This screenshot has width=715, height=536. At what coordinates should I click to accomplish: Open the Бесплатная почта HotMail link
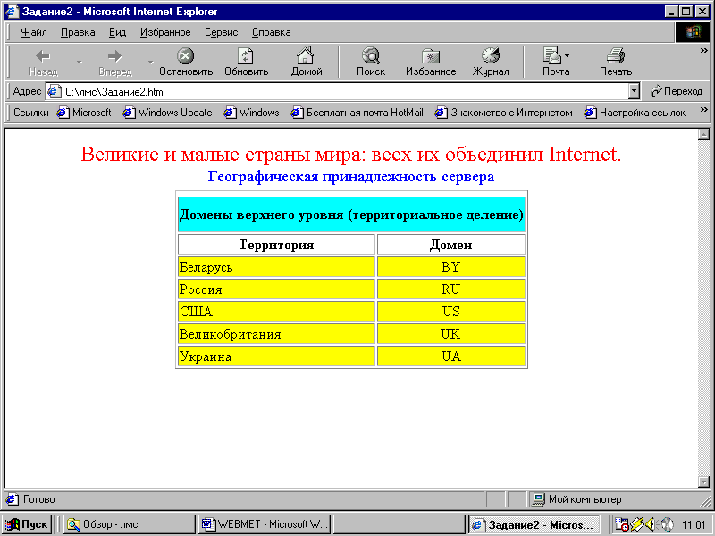(x=357, y=113)
